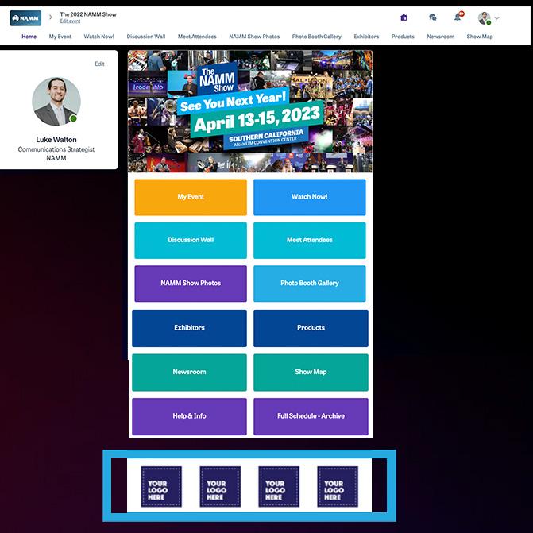Click the NAMM logo in header
This screenshot has width=533, height=533.
point(25,18)
